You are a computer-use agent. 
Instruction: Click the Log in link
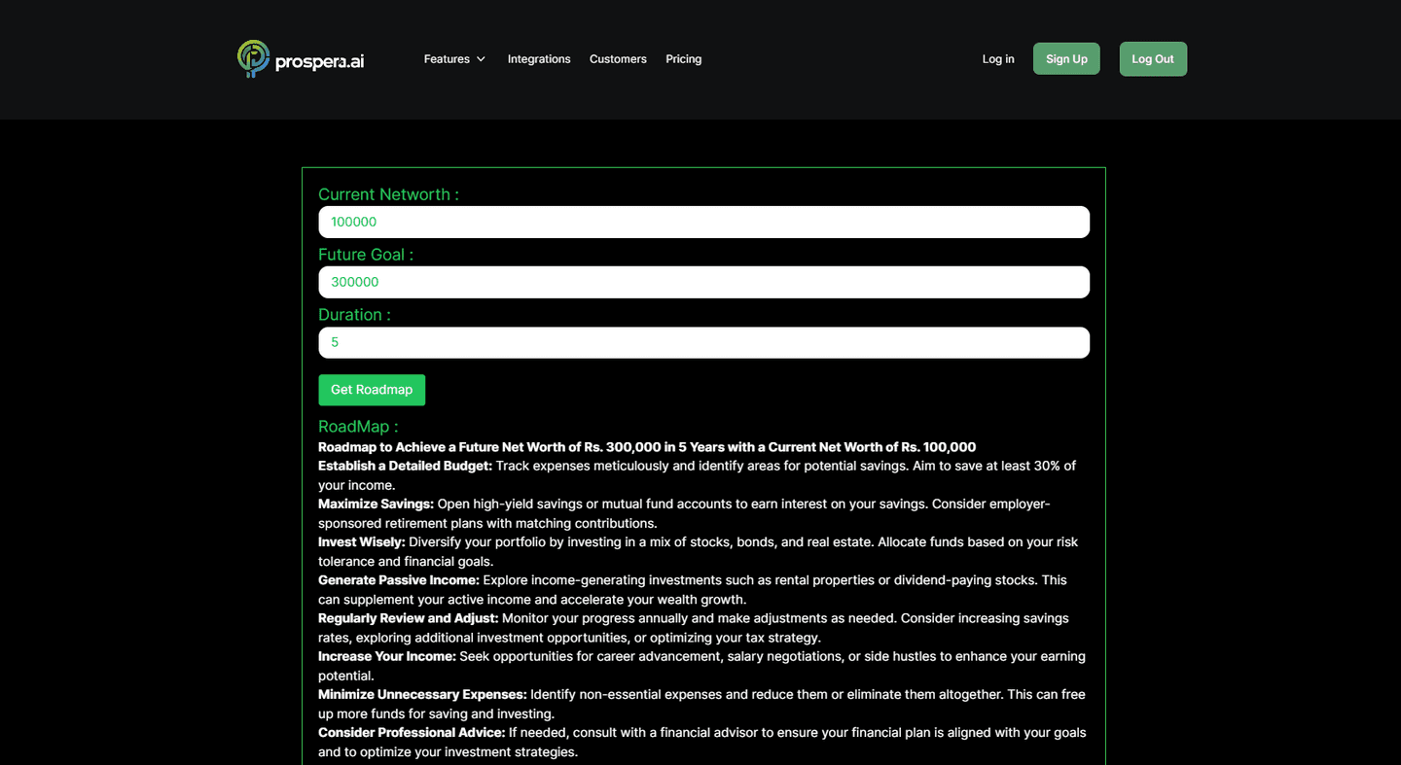(x=998, y=59)
